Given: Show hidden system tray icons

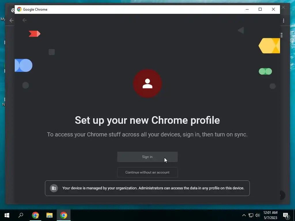Looking at the screenshot, I should click(244, 215).
